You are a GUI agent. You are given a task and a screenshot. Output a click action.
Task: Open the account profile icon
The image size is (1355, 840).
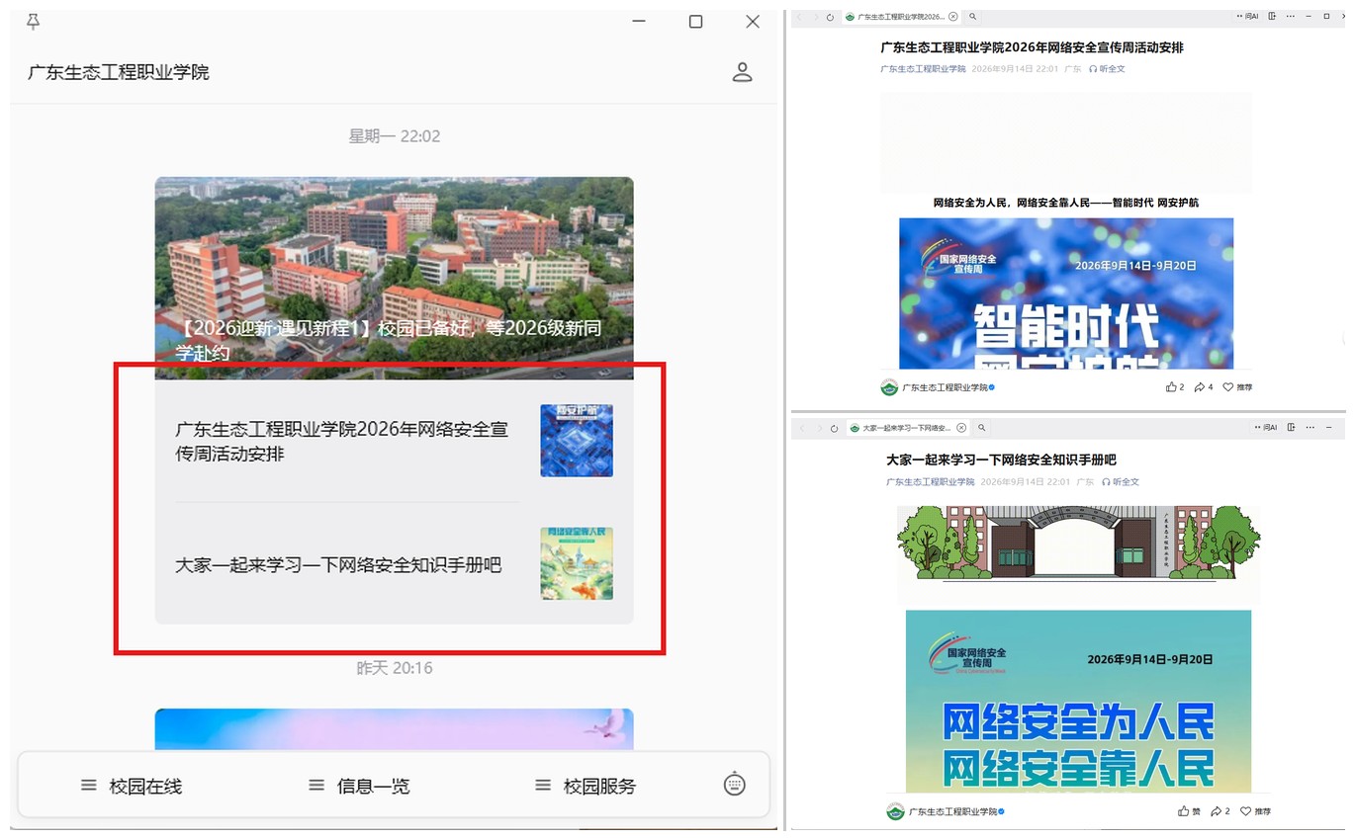pos(742,72)
